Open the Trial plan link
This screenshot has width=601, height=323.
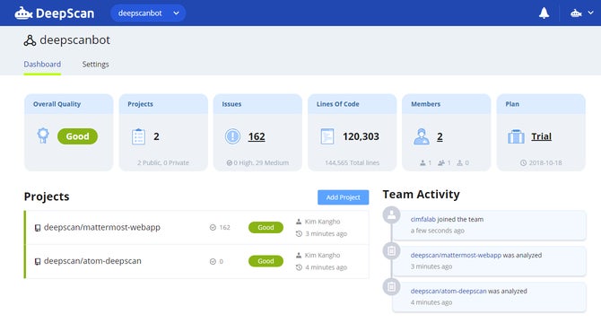click(541, 136)
